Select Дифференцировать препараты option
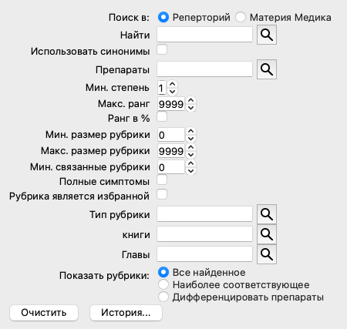 click(x=163, y=297)
